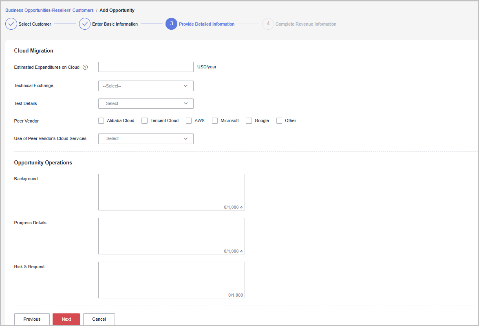This screenshot has width=479, height=326.
Task: Click the step 4 circle icon
Action: pos(268,24)
